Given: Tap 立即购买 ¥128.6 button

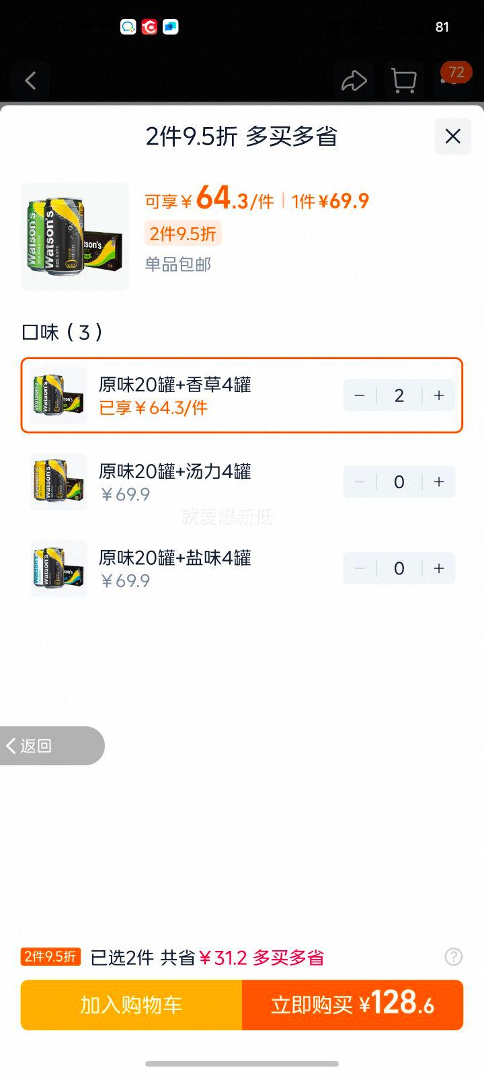Looking at the screenshot, I should tap(353, 1005).
